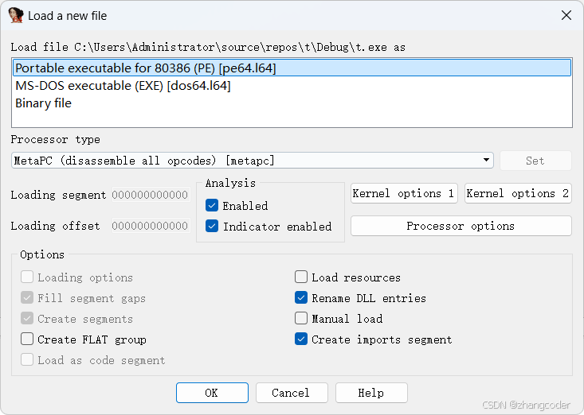This screenshot has width=584, height=415.
Task: Disable the Create imports segment checkbox
Action: (301, 339)
